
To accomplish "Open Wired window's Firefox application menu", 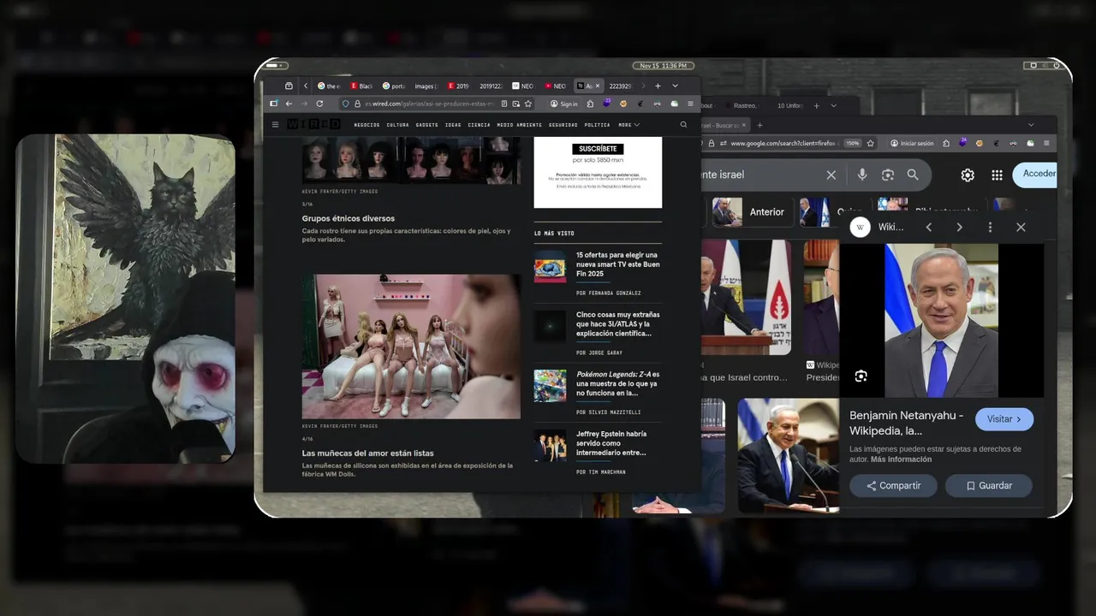I will [x=690, y=104].
